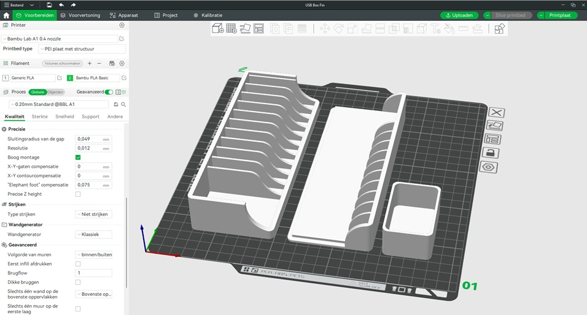Click the Add object cube icon
Screen dimensions: 587x315
[x=218, y=28]
